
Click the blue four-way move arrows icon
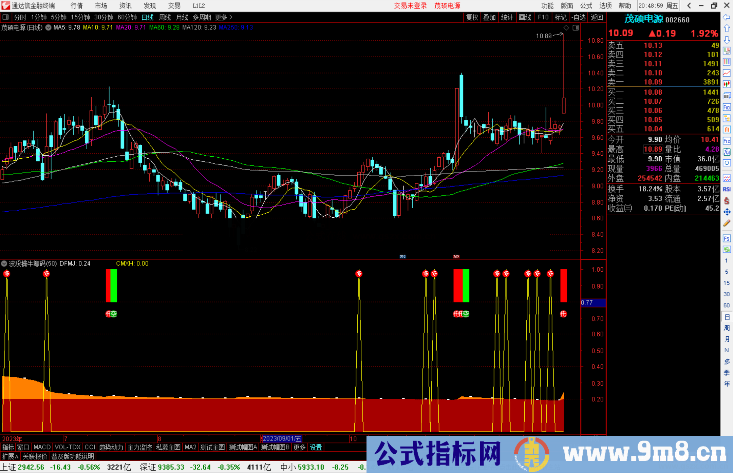727,212
